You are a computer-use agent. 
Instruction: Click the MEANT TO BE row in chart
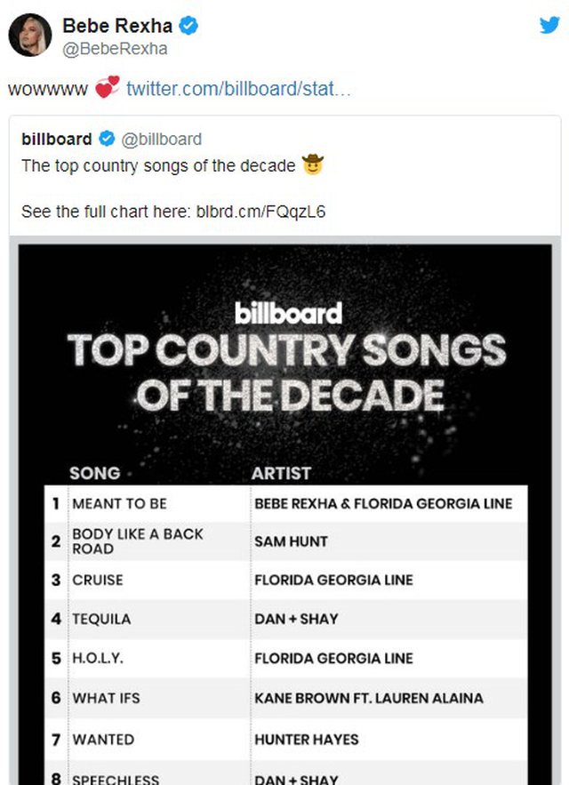pyautogui.click(x=286, y=504)
